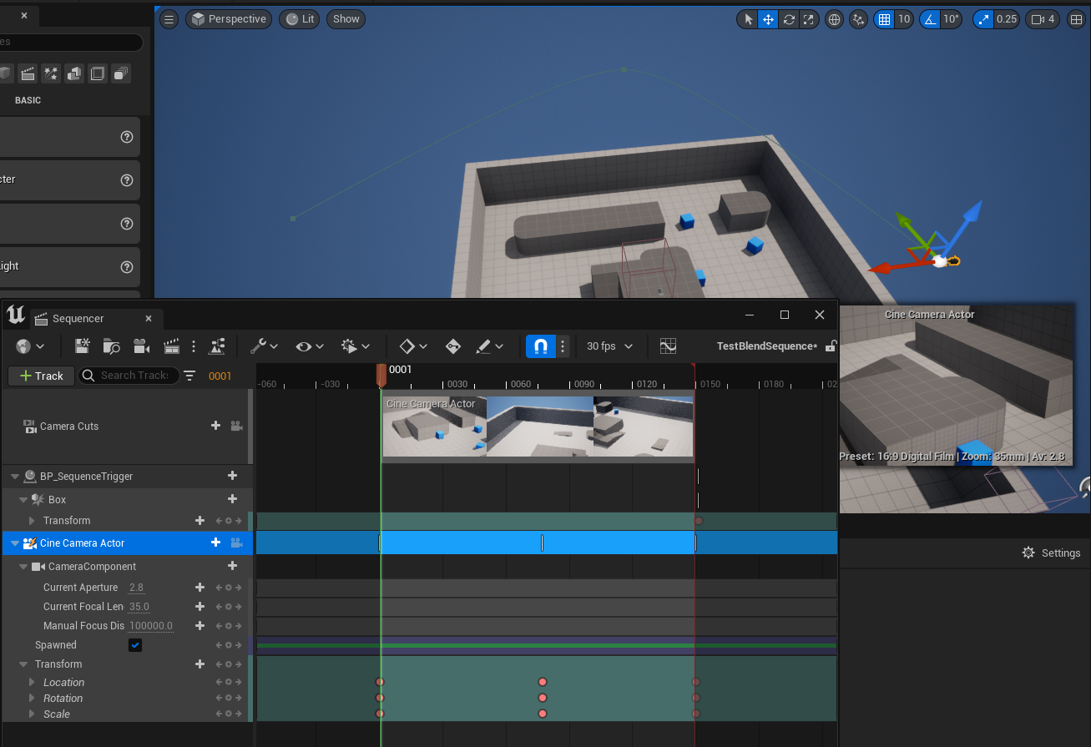1091x747 pixels.
Task: Uncheck the Spawned checkbox
Action: coord(135,645)
